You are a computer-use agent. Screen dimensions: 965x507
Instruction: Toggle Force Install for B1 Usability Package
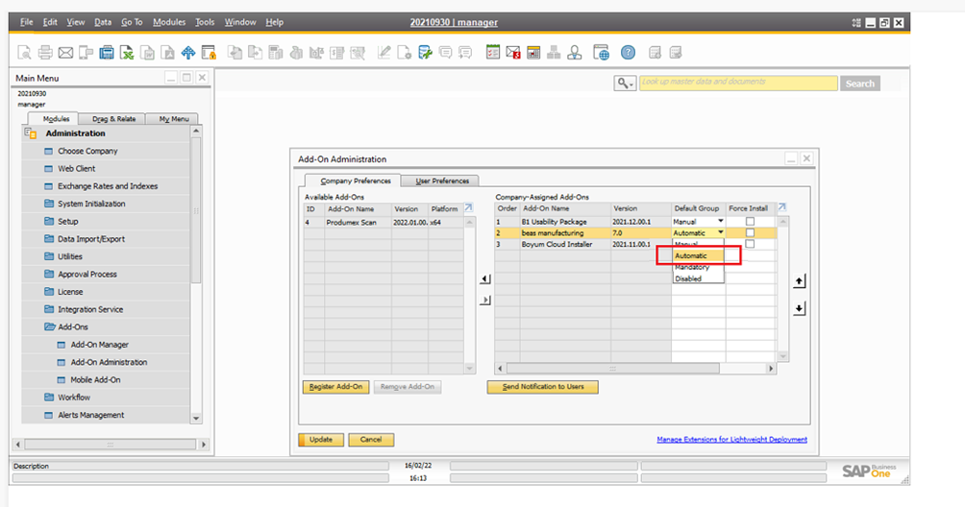pyautogui.click(x=750, y=221)
